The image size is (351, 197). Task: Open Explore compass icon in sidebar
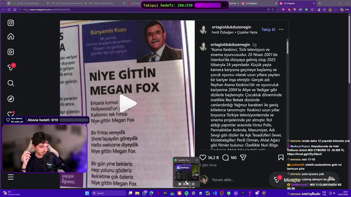tap(11, 99)
